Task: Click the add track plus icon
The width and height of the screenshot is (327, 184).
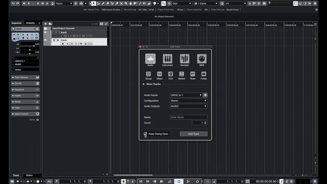Action: tap(45, 24)
